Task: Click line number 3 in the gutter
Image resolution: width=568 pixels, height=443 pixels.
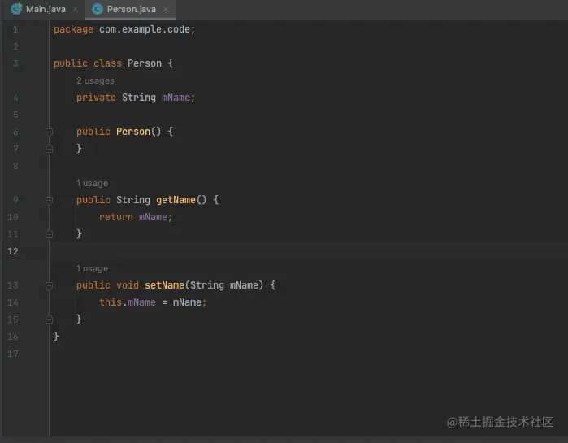Action: pyautogui.click(x=15, y=63)
